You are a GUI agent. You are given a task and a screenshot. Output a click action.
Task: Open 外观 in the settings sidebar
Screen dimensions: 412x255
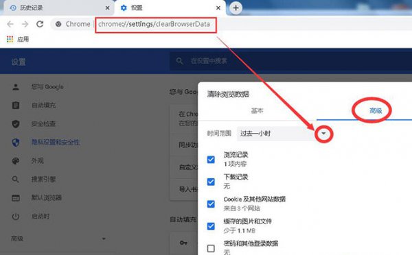38,160
